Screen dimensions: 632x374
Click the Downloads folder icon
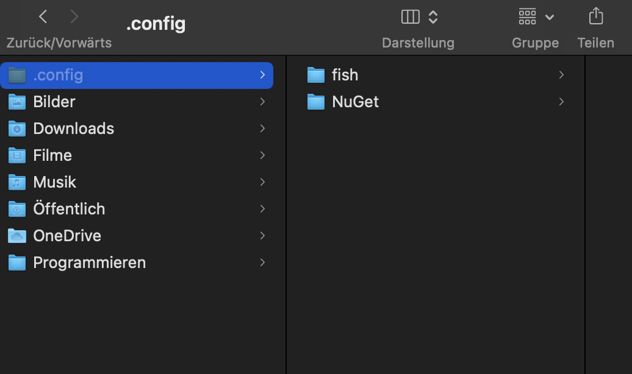[x=16, y=129]
